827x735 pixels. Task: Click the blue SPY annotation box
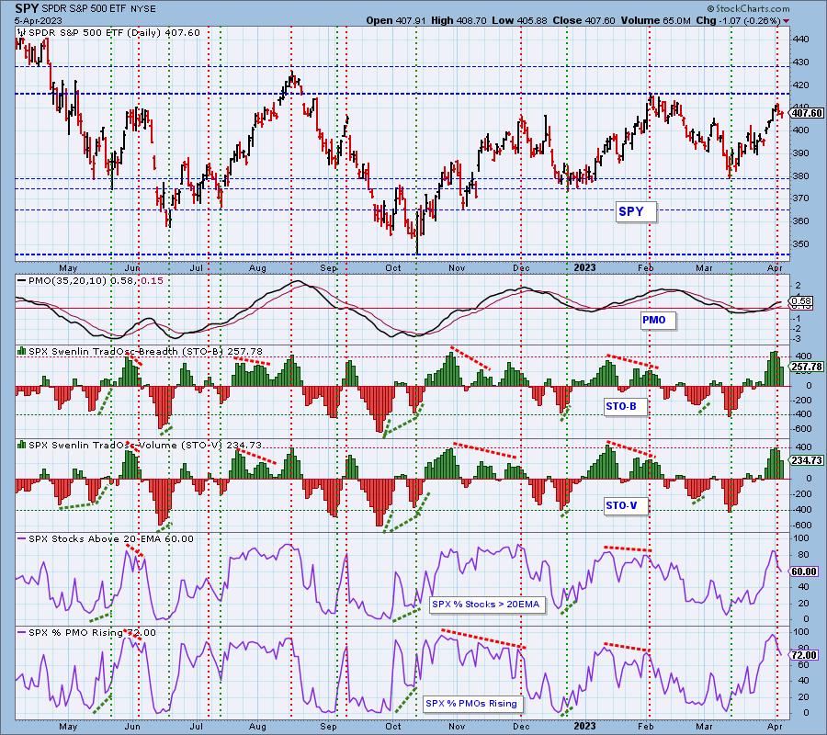coord(636,212)
